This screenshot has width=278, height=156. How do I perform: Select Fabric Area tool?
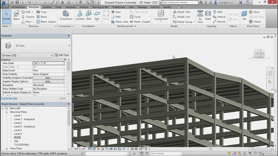pos(120,22)
